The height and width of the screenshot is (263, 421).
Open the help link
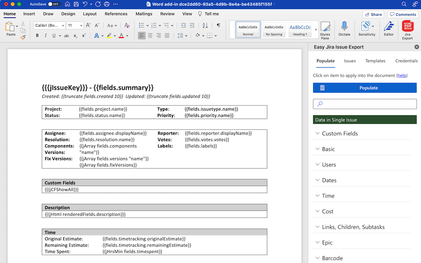pyautogui.click(x=402, y=75)
